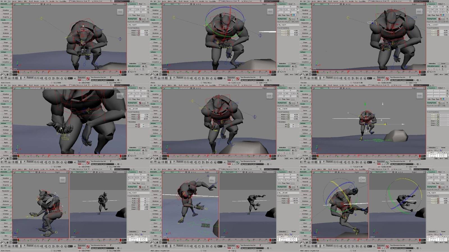Select the Translate (T) tool, top-right screenshot

447,13
